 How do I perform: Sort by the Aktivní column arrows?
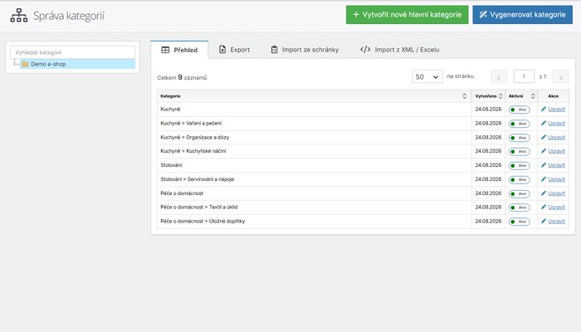tap(533, 96)
